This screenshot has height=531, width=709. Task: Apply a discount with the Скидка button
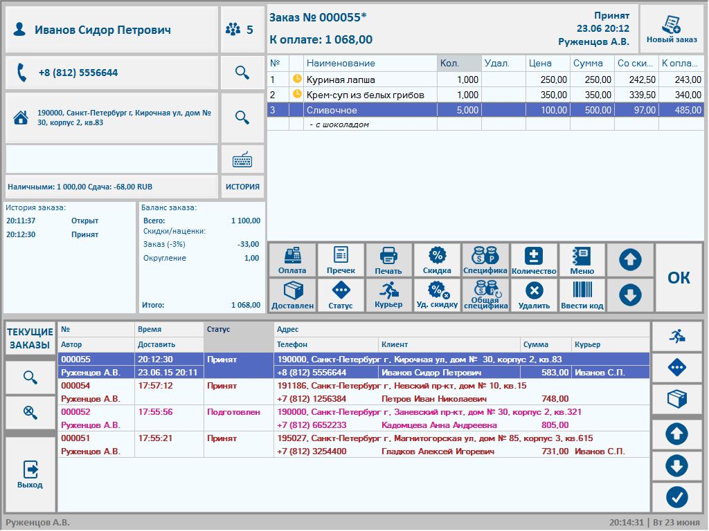tap(437, 260)
